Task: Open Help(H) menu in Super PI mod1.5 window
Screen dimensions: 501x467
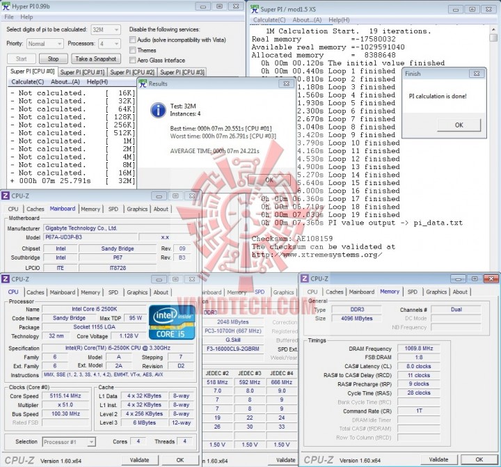Action: click(x=339, y=19)
